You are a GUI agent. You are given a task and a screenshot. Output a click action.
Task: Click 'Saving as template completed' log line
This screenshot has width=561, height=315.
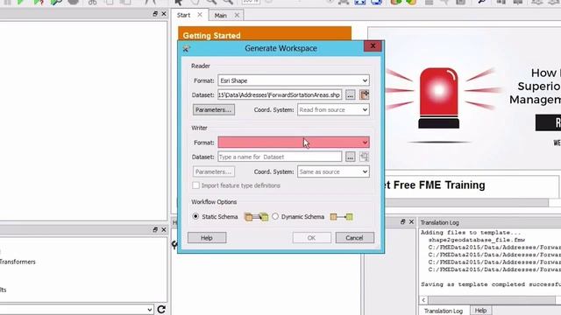[x=491, y=284]
